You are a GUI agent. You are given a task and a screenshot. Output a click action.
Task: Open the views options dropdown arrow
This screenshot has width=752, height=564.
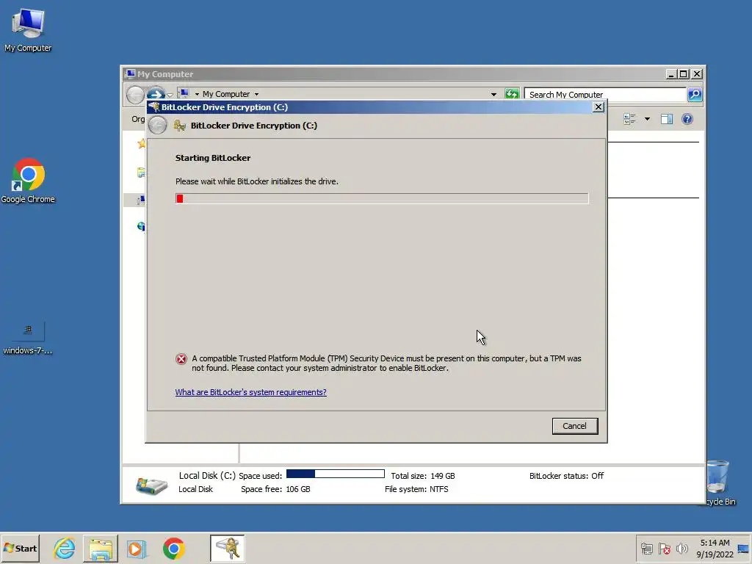[647, 119]
